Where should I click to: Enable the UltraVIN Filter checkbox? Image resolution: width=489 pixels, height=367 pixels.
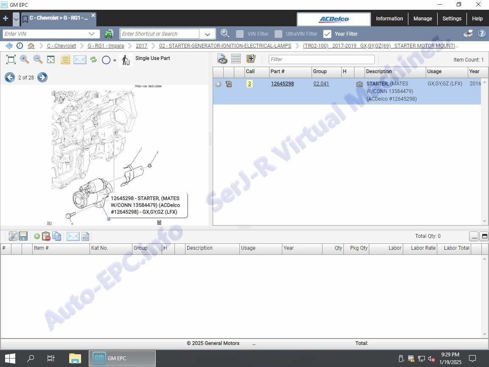tap(278, 34)
